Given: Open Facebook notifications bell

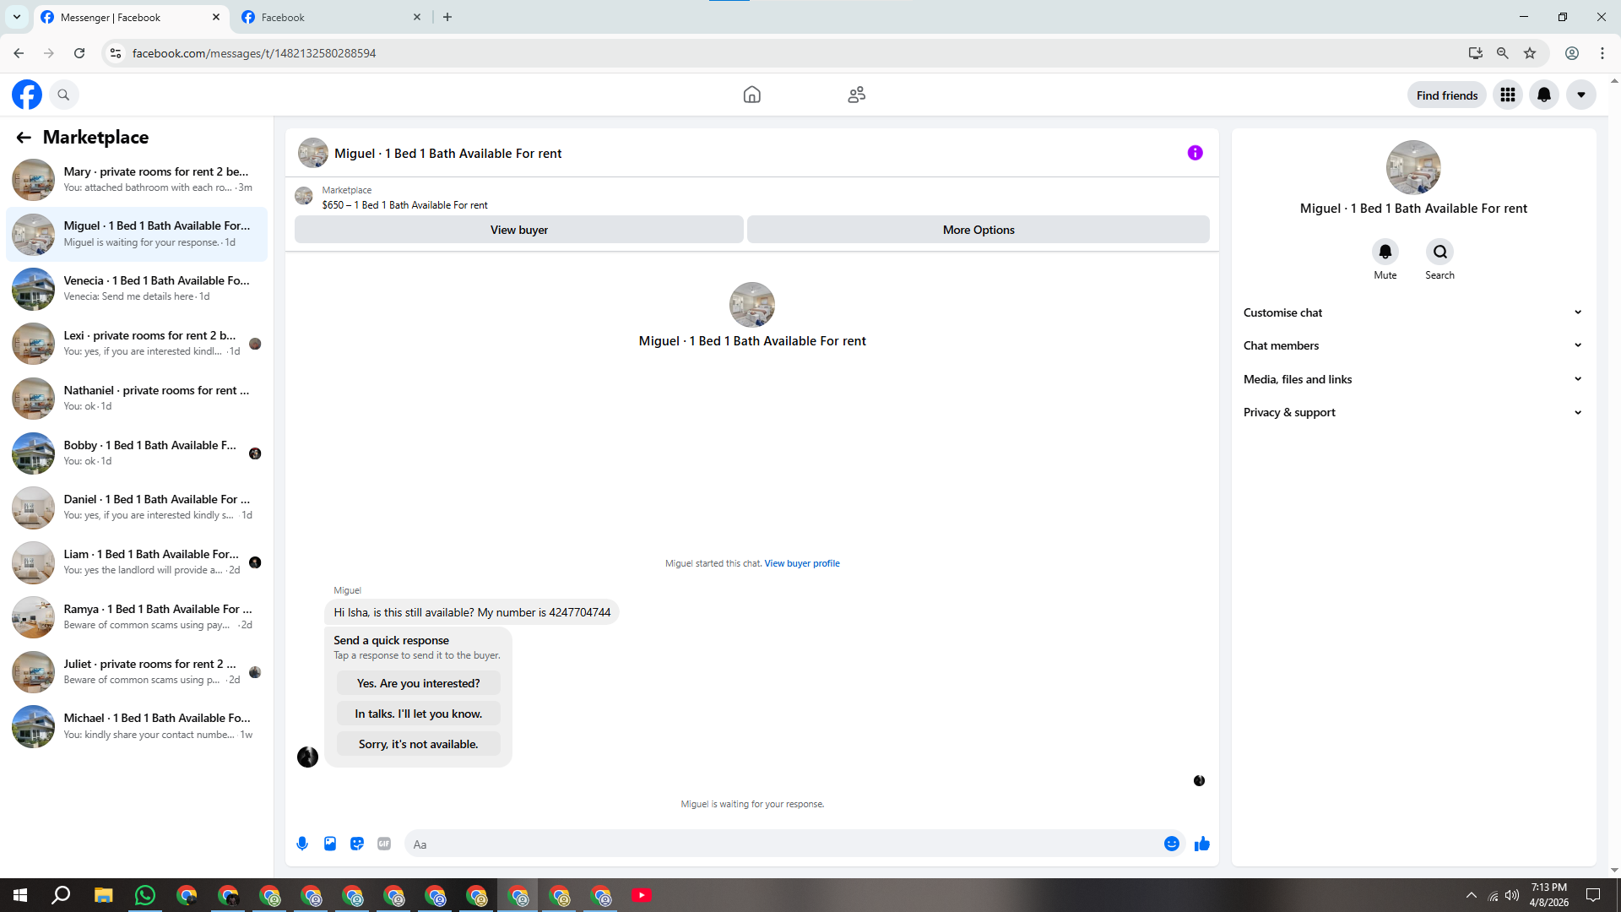Looking at the screenshot, I should pyautogui.click(x=1543, y=95).
